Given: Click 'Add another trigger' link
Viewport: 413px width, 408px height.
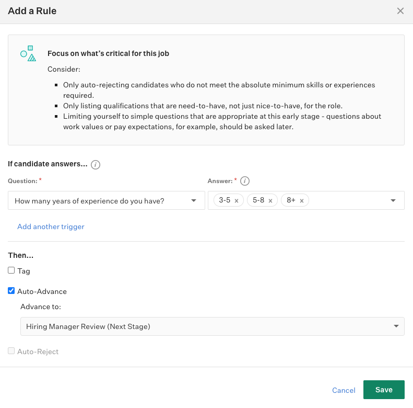Looking at the screenshot, I should tap(51, 226).
